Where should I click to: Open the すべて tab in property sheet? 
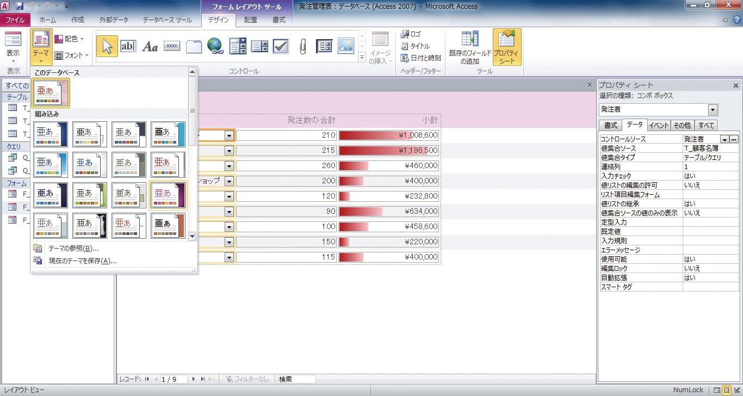[706, 125]
